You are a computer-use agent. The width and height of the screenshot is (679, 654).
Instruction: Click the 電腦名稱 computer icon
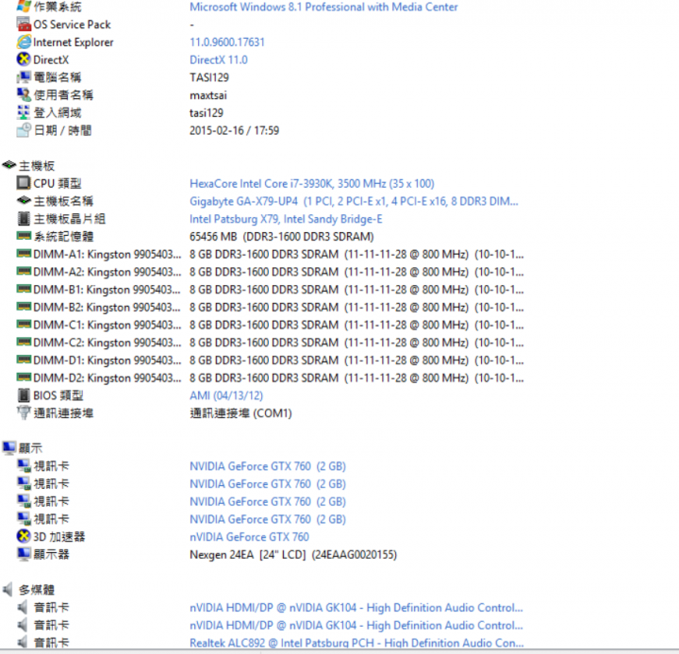(x=24, y=77)
